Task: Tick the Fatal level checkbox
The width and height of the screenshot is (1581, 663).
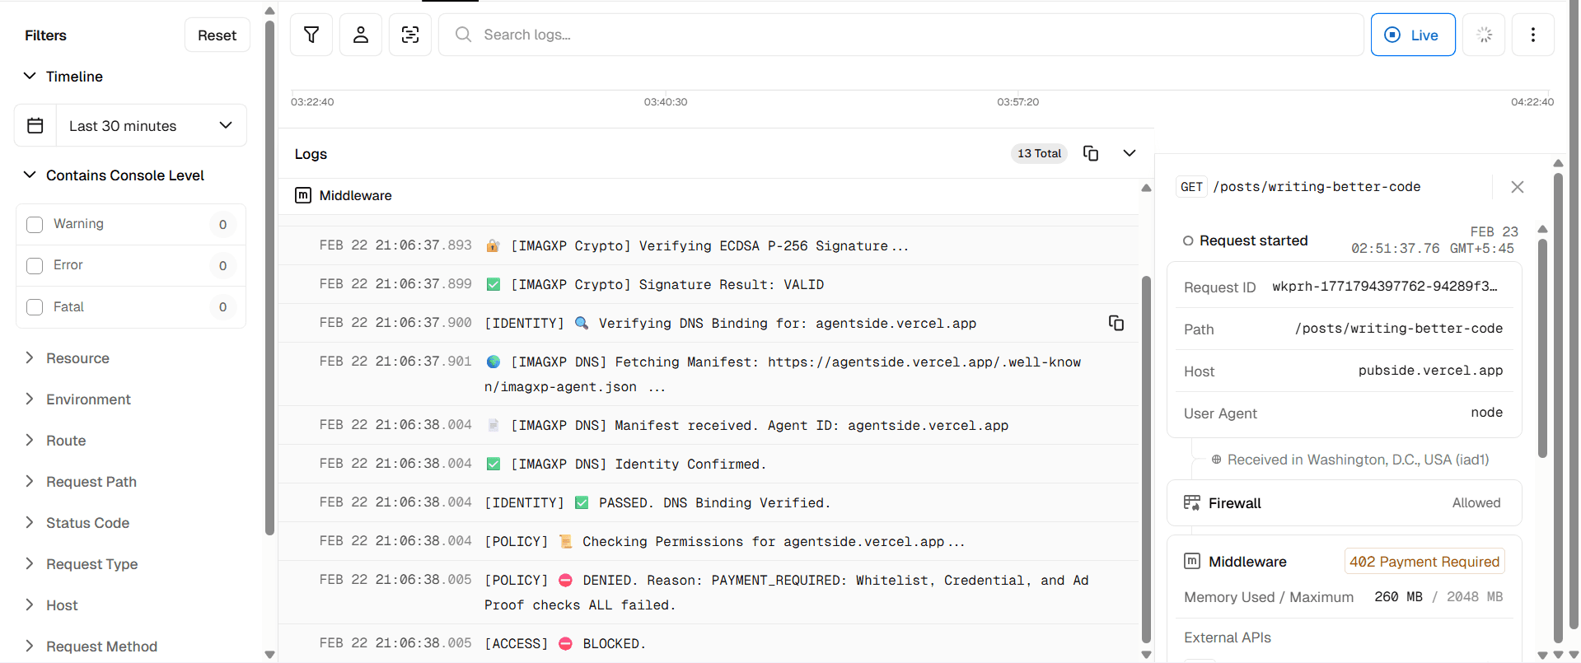Action: pos(35,307)
